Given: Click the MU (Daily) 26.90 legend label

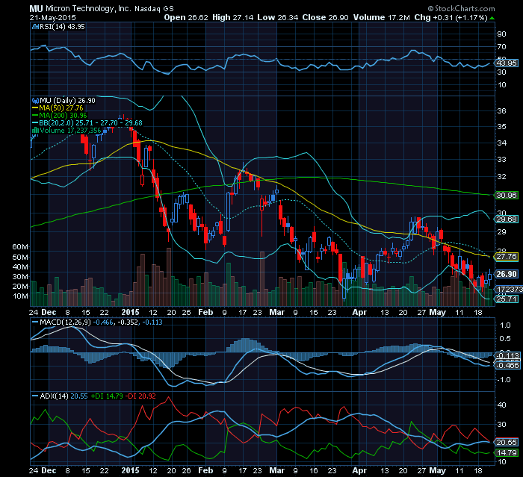Looking at the screenshot, I should (x=67, y=100).
